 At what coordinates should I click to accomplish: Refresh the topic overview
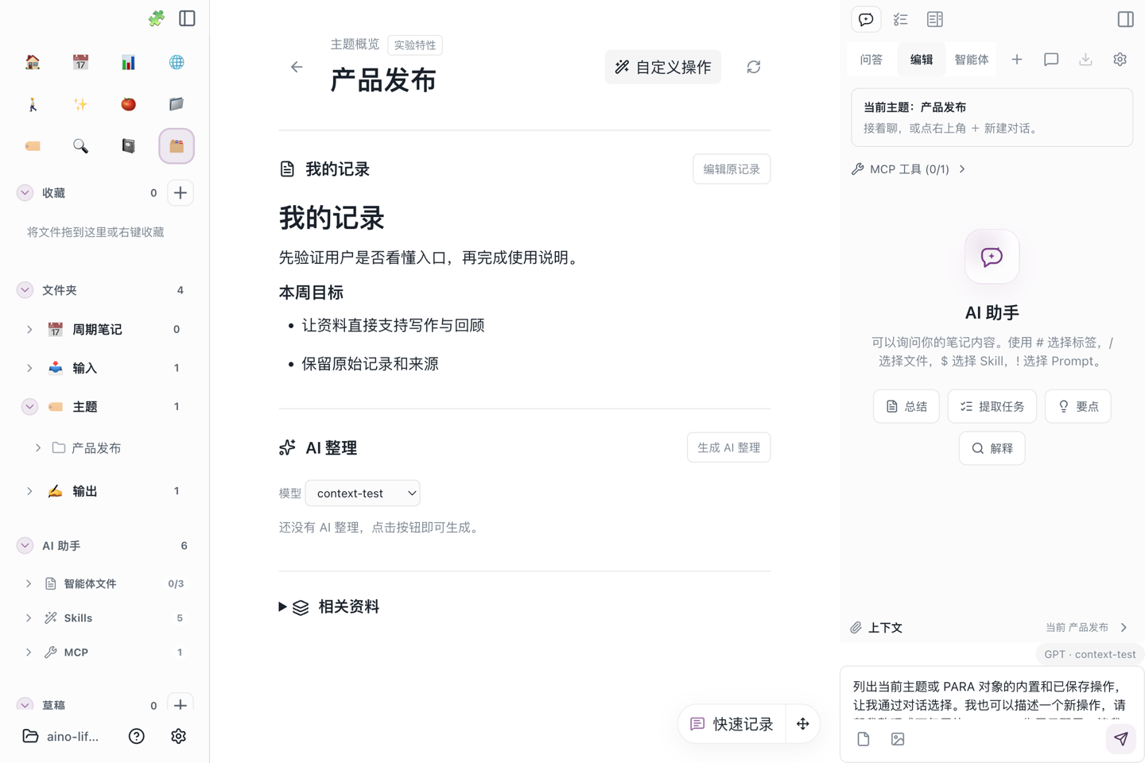tap(754, 68)
